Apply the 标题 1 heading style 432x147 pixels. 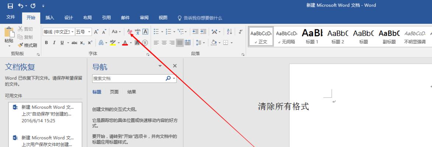(x=312, y=36)
